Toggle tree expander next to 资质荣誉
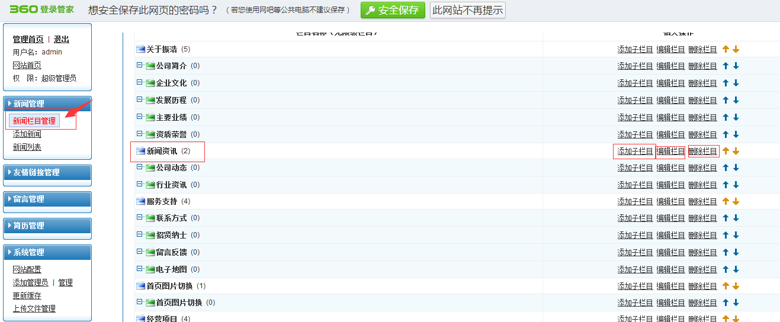This screenshot has width=780, height=322. coord(140,134)
